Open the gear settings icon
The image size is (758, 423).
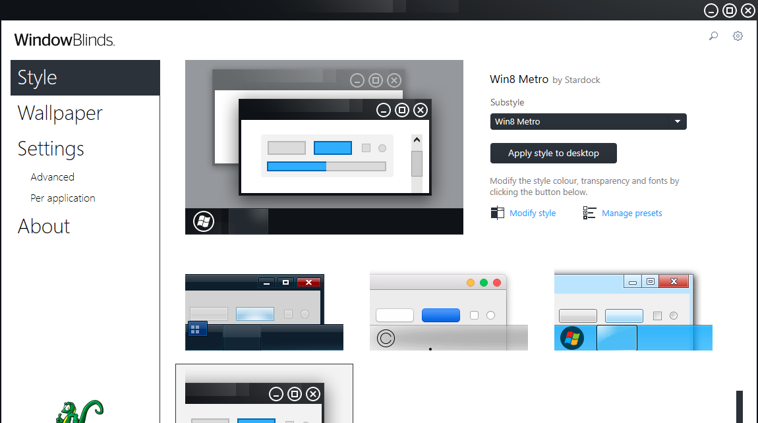[738, 36]
